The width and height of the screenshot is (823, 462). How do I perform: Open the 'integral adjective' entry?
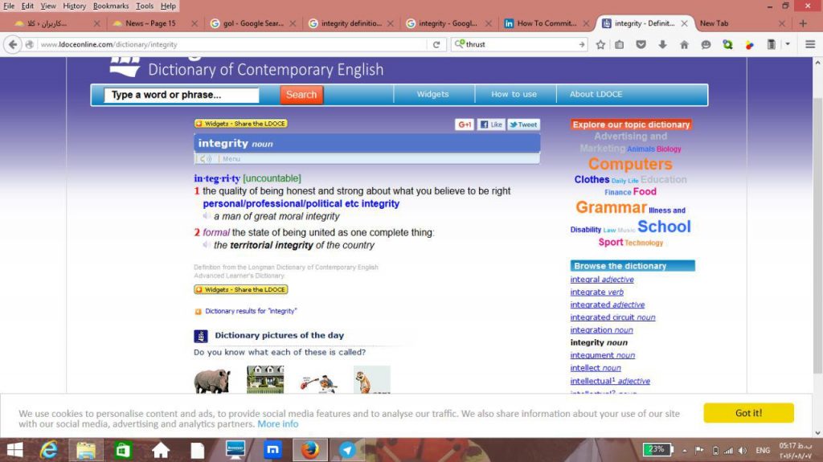(602, 280)
